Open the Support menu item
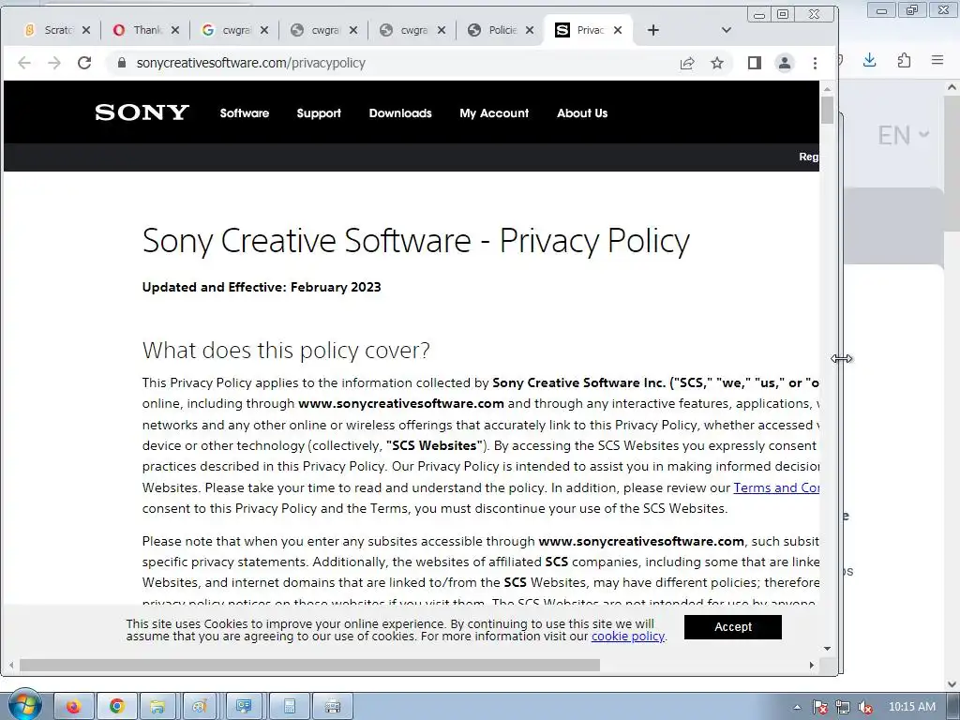Image resolution: width=960 pixels, height=720 pixels. pyautogui.click(x=319, y=113)
